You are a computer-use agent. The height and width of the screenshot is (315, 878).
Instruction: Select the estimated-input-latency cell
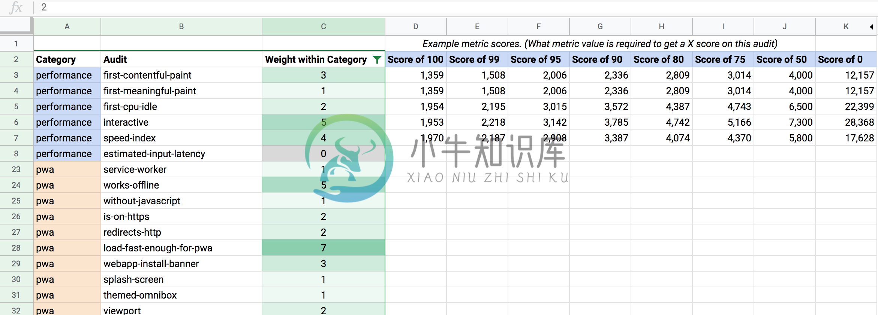point(181,154)
